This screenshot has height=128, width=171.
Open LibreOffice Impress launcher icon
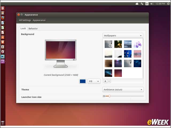3,32
